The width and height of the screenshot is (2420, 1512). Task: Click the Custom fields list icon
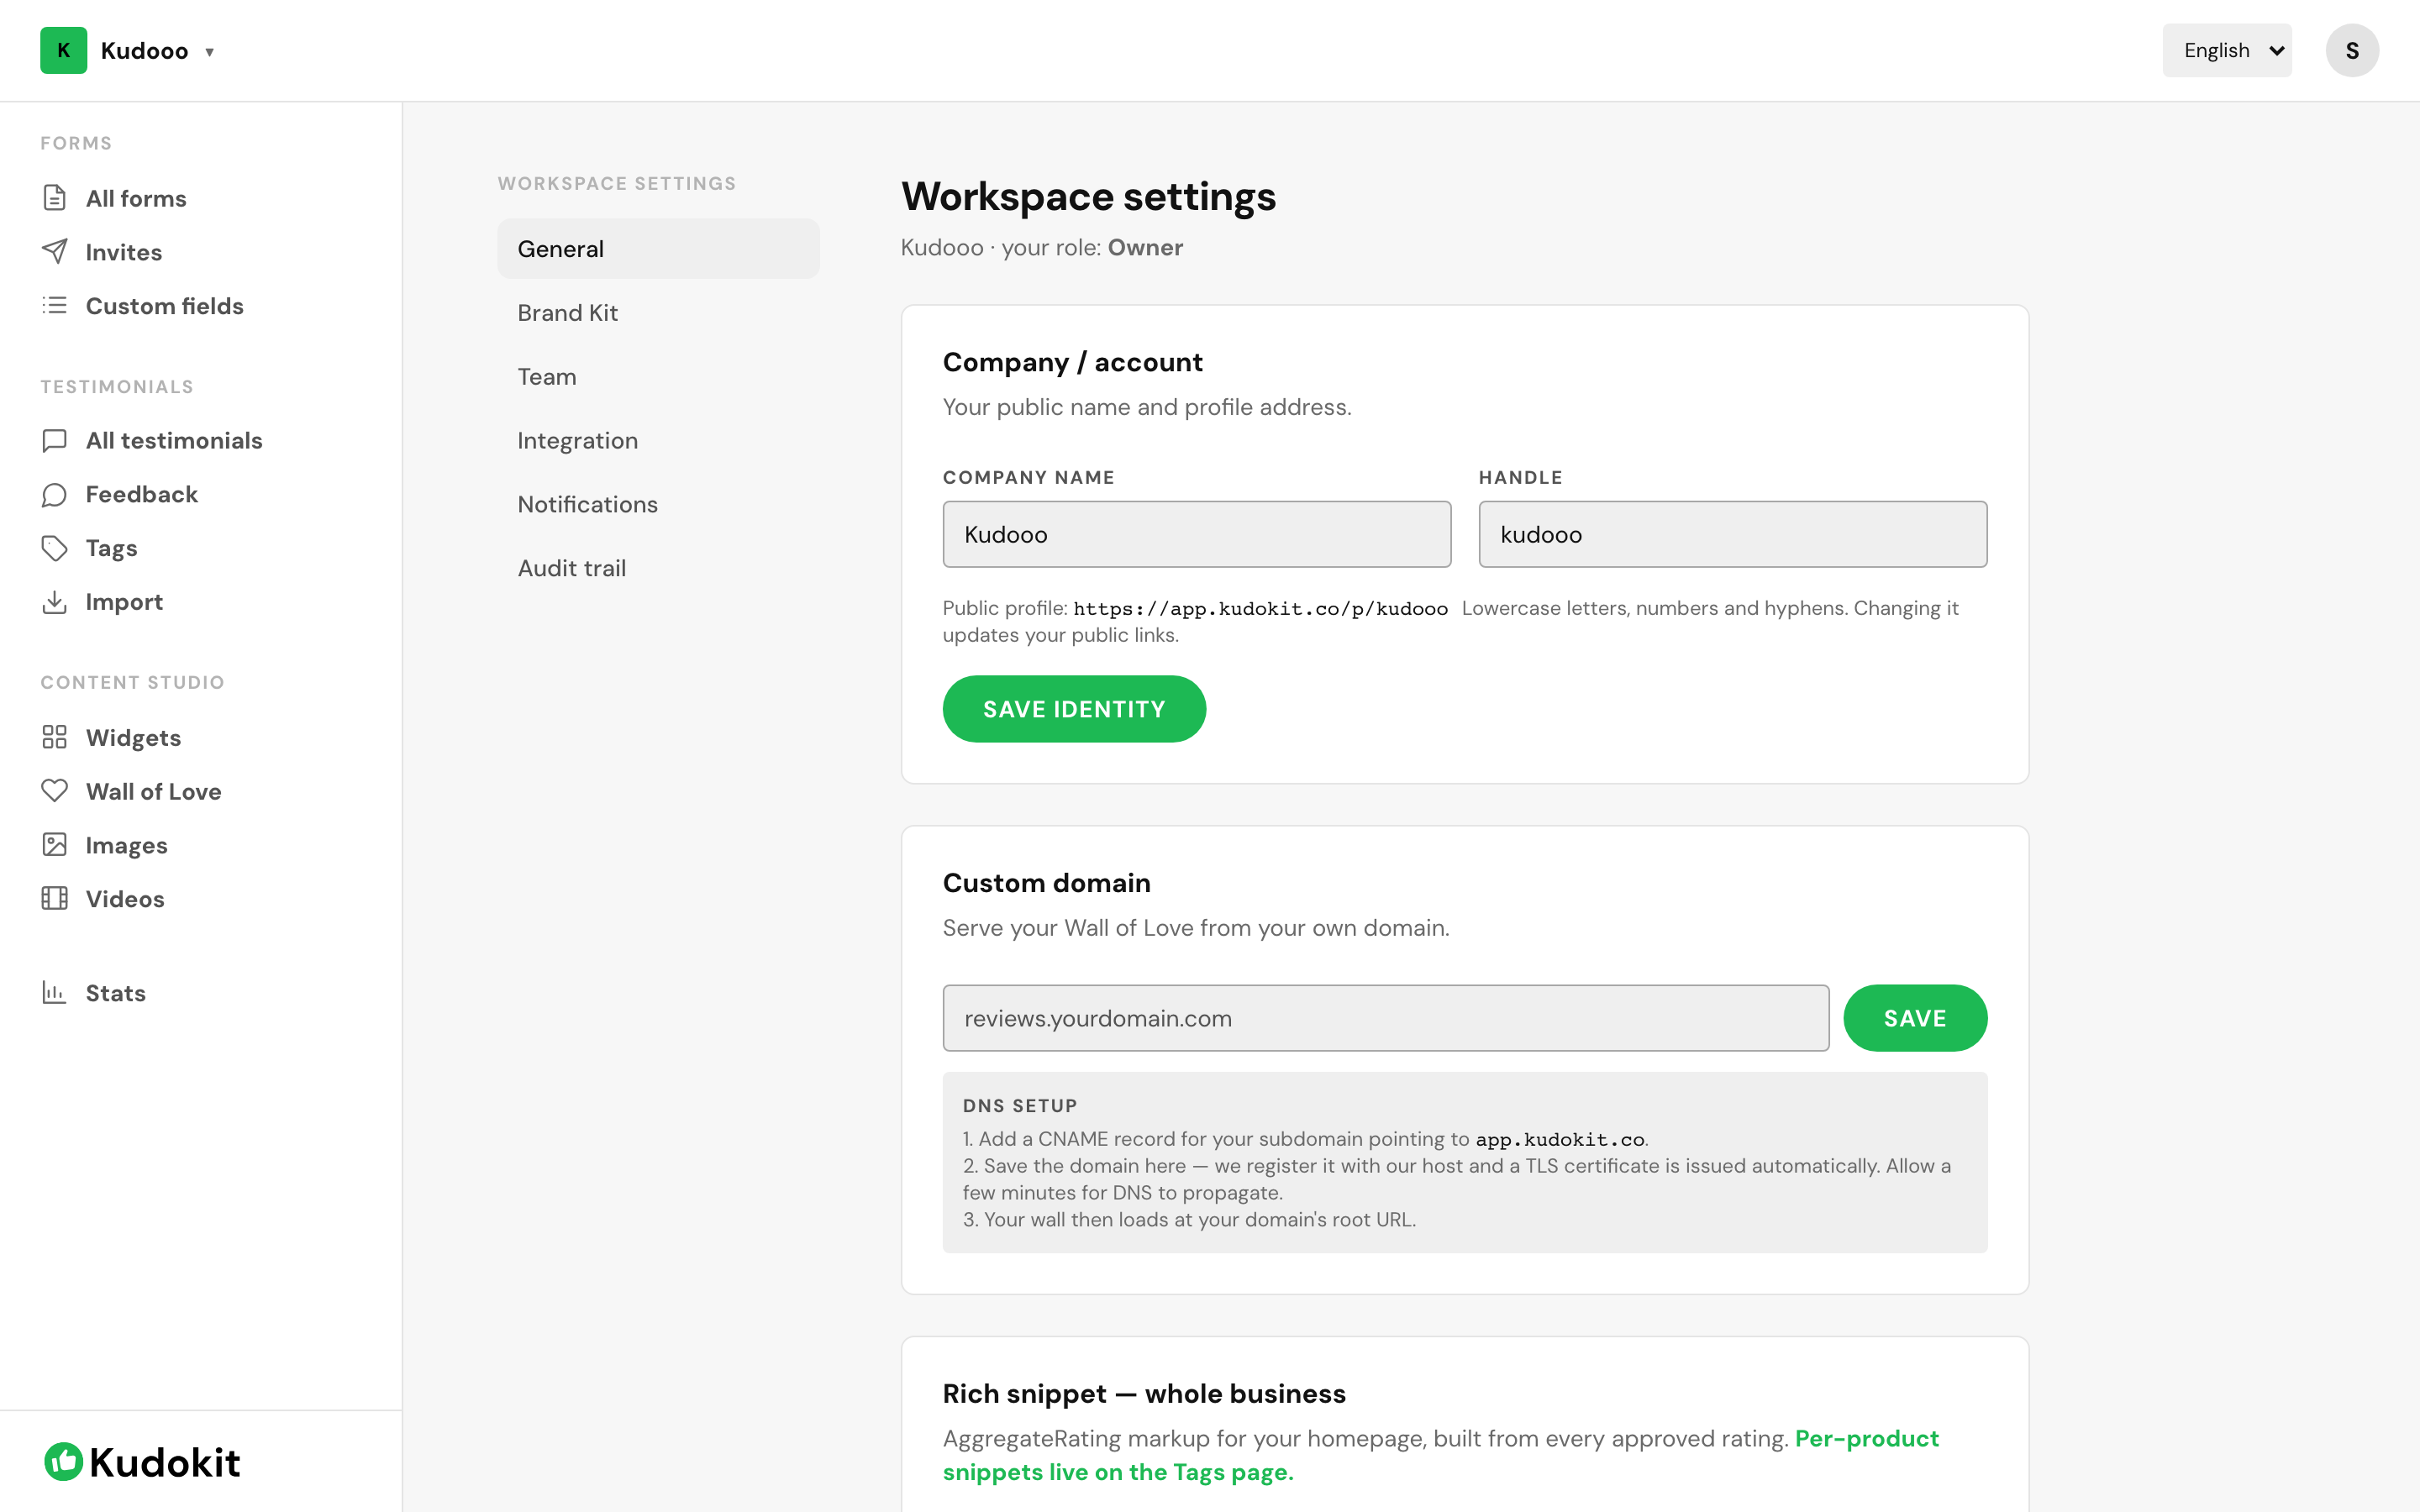(x=55, y=305)
